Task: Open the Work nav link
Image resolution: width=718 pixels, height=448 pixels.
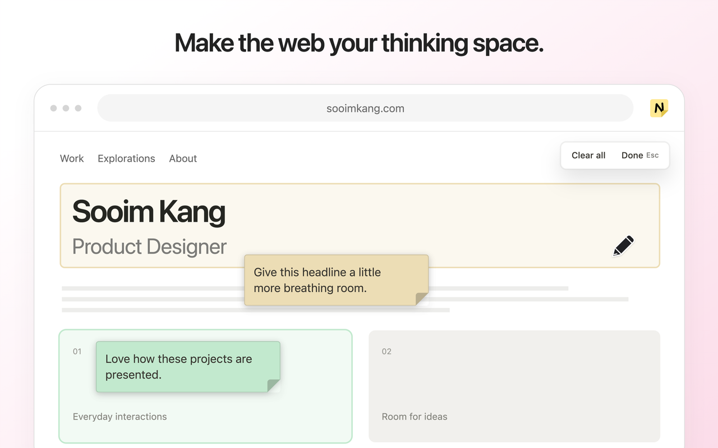Action: (72, 158)
